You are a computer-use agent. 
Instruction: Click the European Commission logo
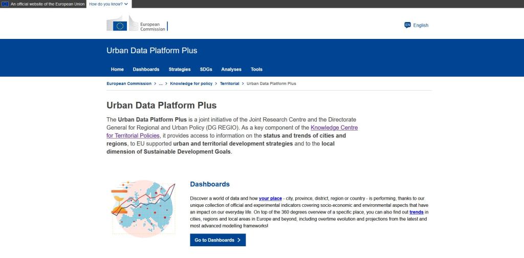pos(137,24)
